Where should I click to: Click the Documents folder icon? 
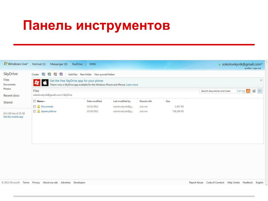coord(39,107)
